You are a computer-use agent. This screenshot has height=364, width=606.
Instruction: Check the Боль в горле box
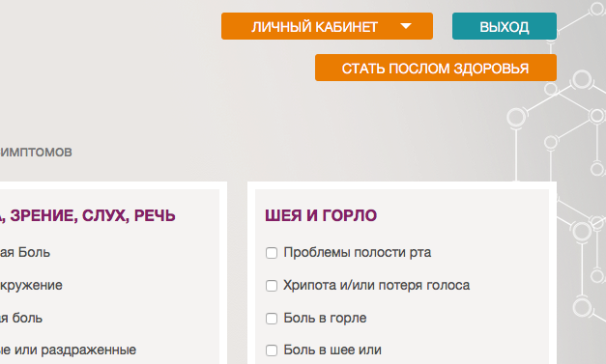click(x=272, y=319)
